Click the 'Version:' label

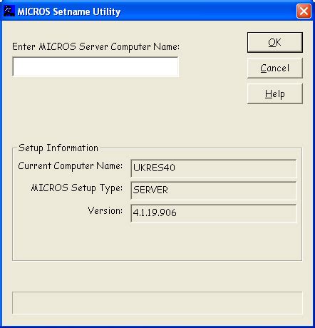(105, 210)
